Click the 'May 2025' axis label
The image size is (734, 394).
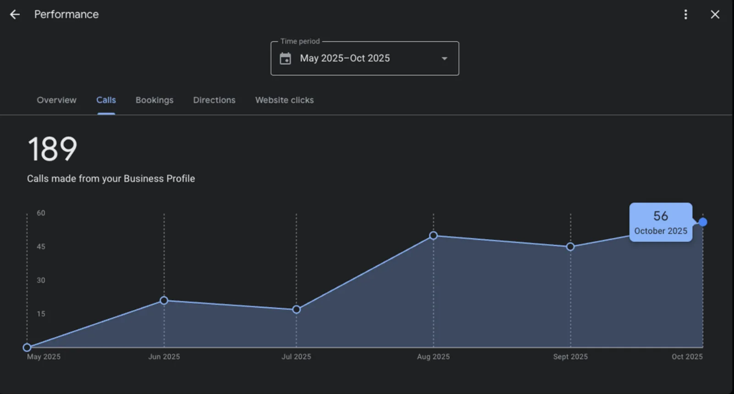44,357
